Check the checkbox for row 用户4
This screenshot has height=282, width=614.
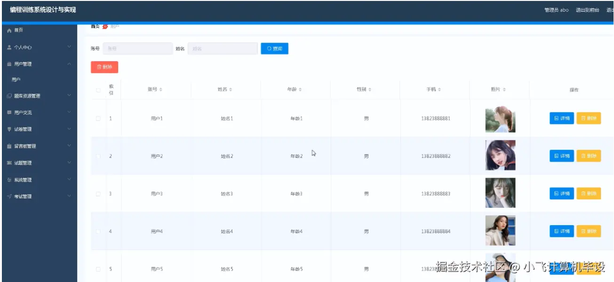coord(98,231)
